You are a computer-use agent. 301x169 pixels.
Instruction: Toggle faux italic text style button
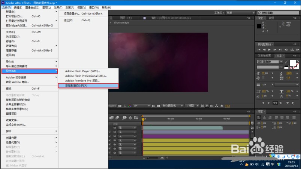[268, 103]
